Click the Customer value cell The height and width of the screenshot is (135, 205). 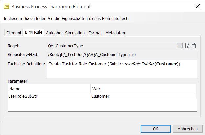pyautogui.click(x=100, y=96)
